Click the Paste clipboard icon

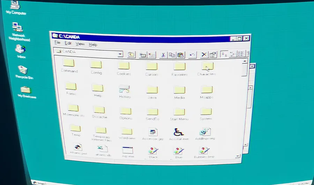(180, 55)
